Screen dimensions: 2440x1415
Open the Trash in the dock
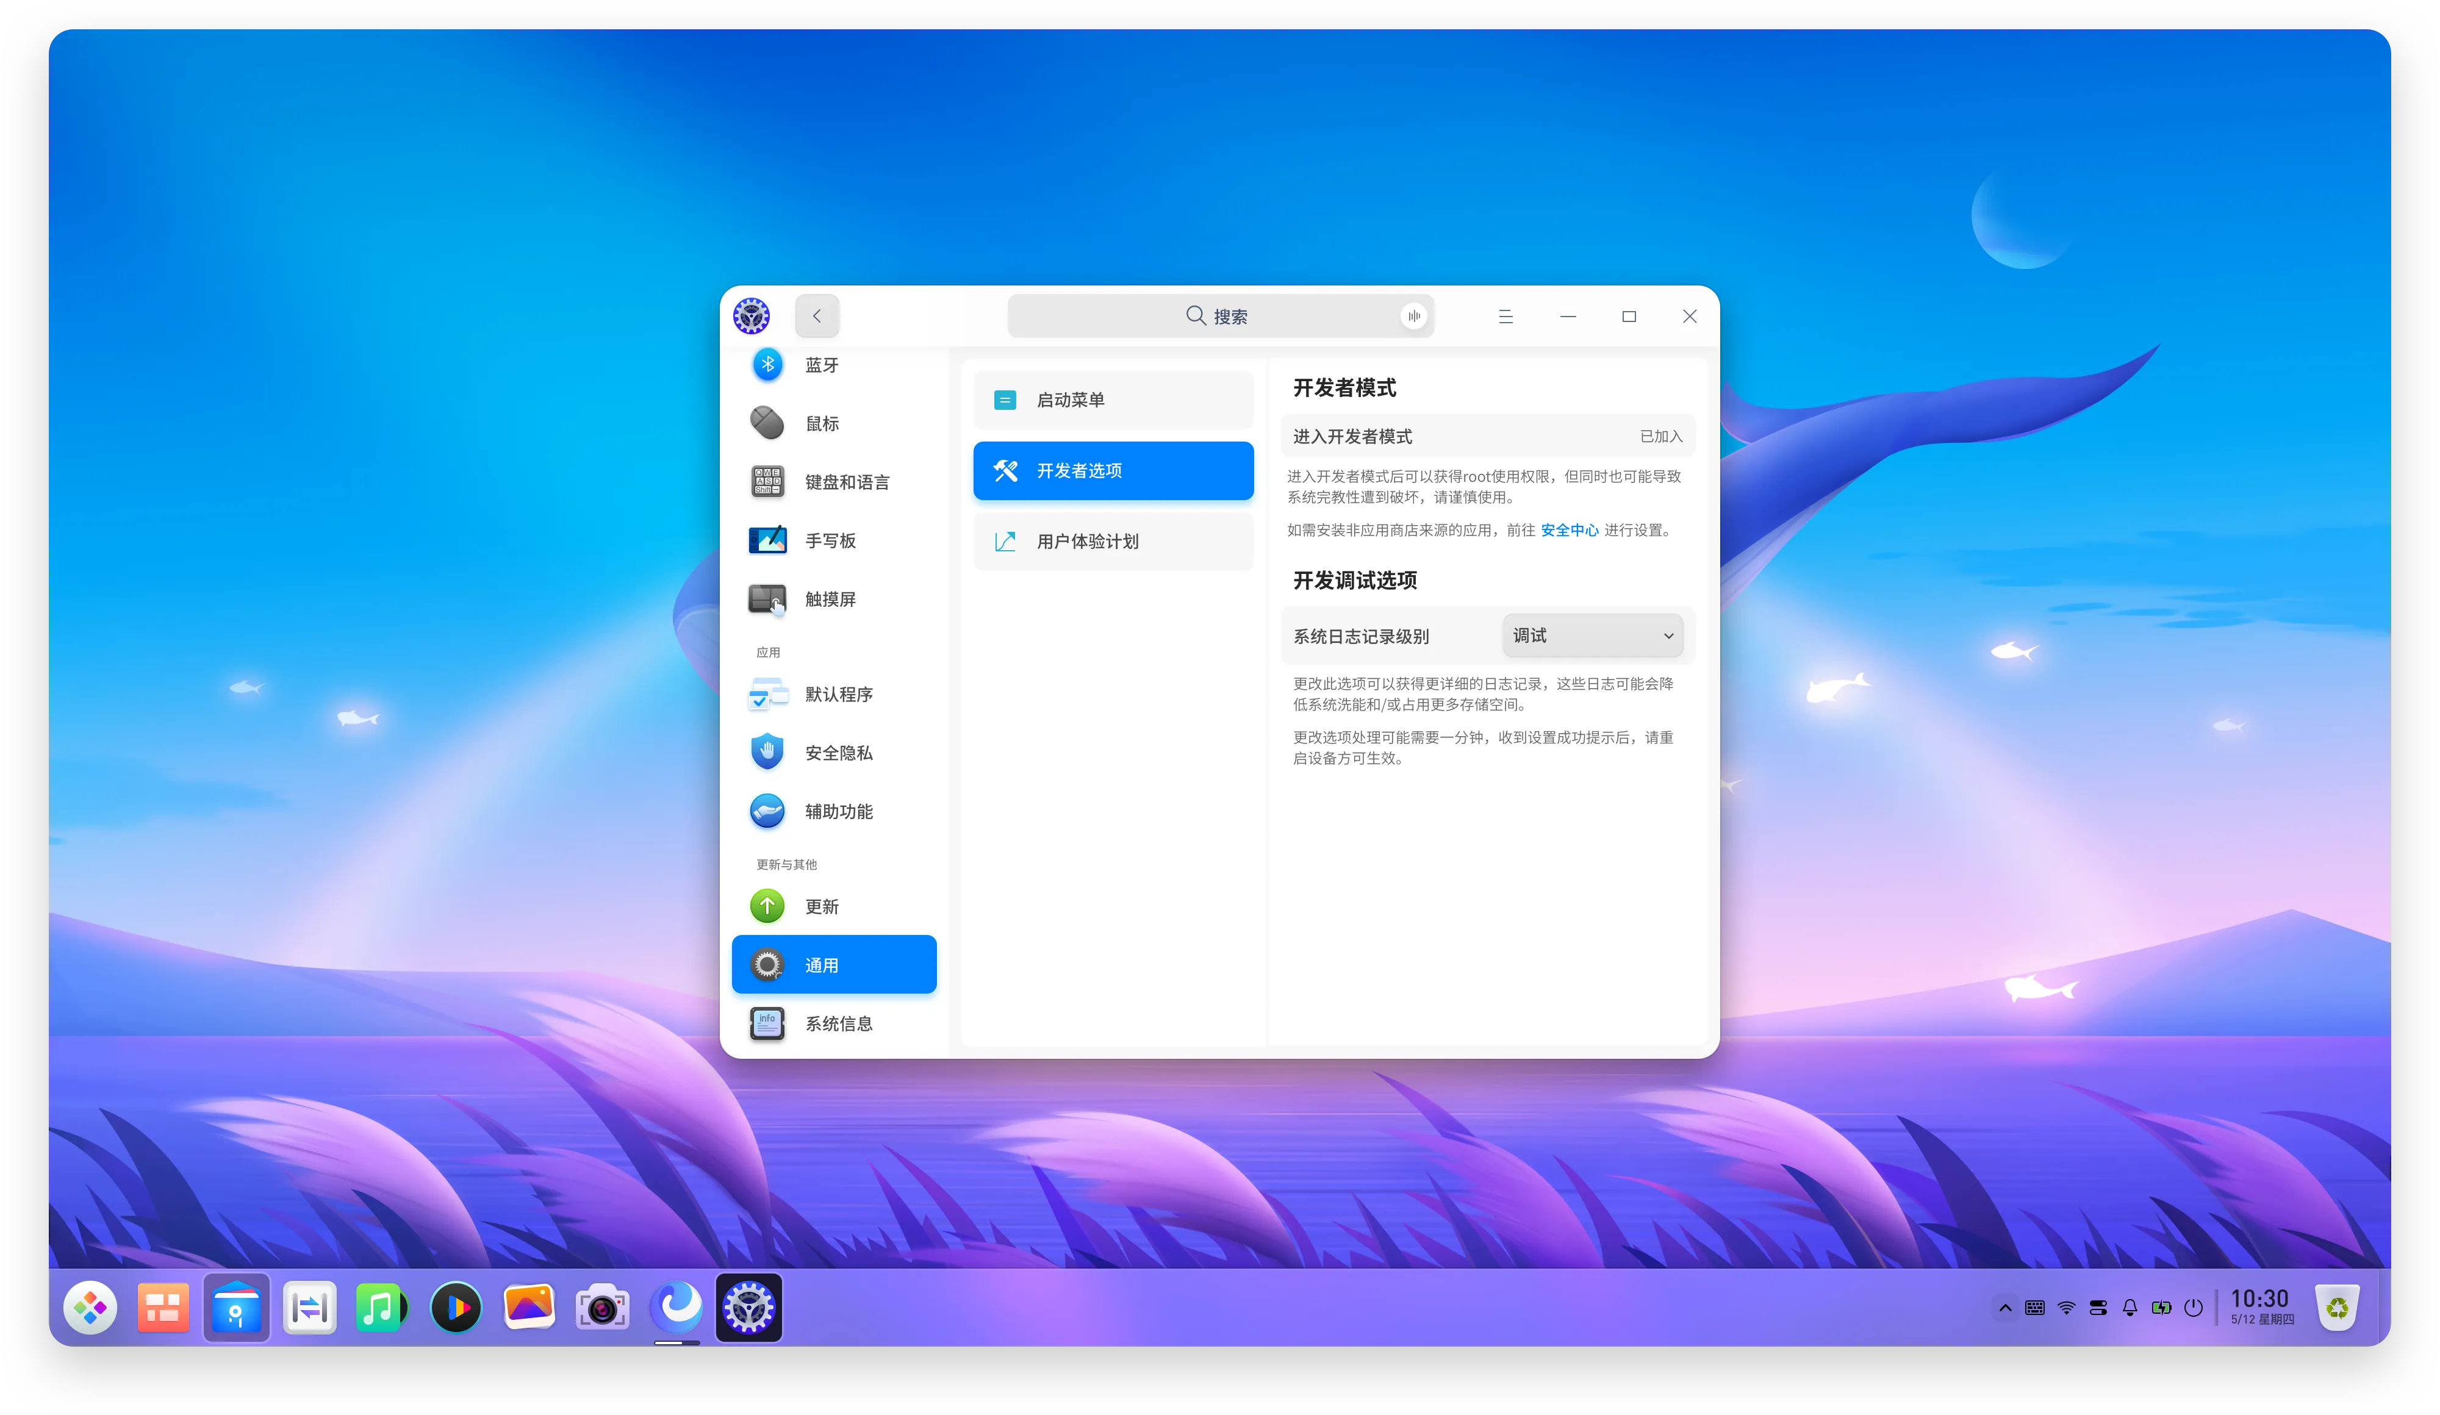tap(2338, 1308)
